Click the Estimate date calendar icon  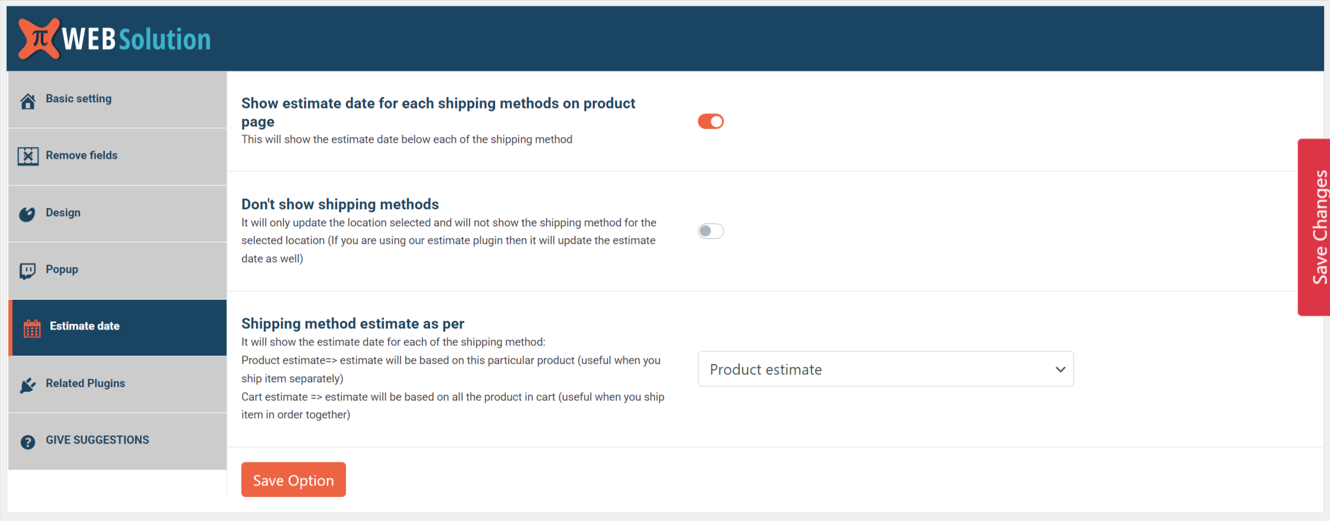pos(32,328)
